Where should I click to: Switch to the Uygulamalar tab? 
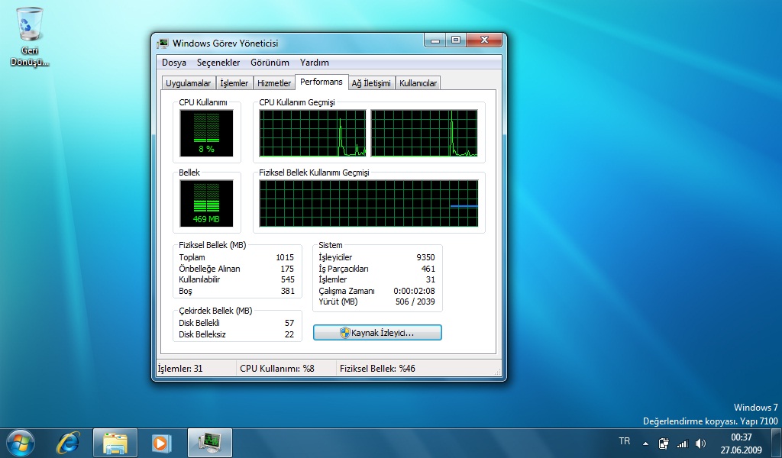point(189,83)
